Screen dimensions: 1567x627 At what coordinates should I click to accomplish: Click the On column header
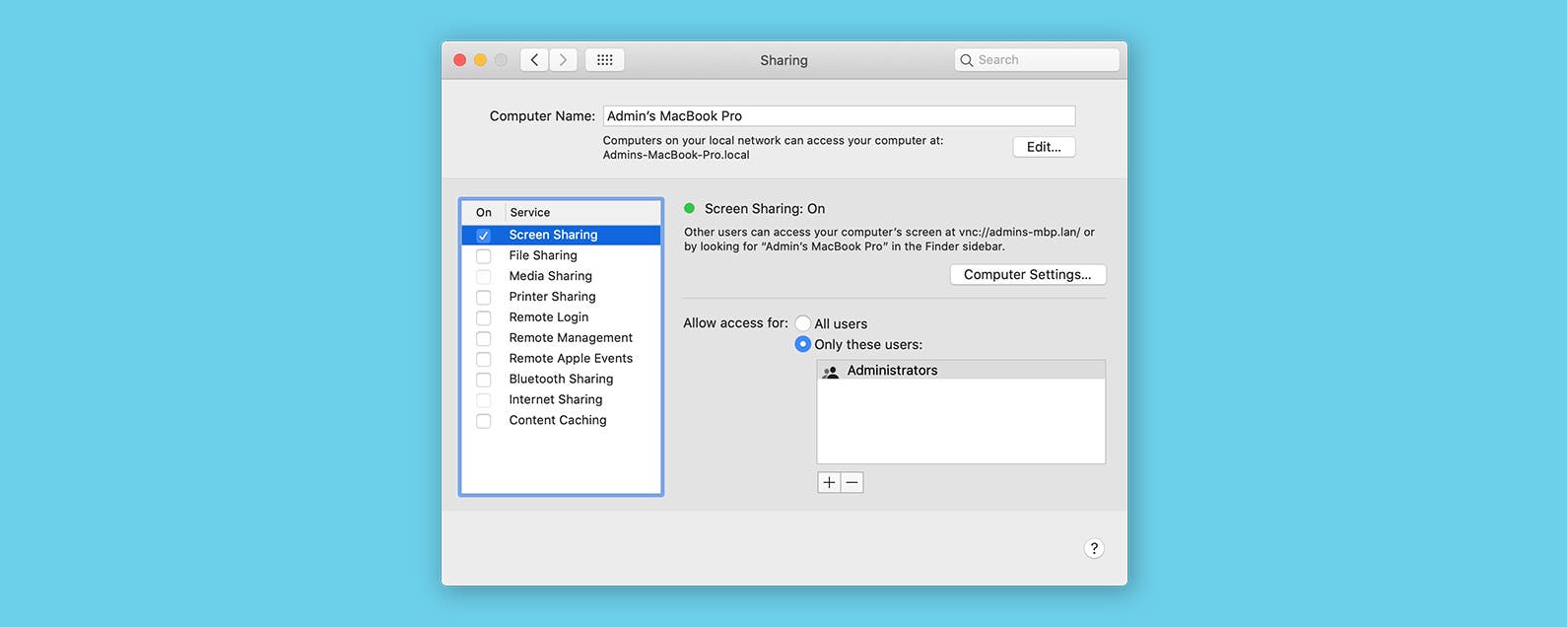[x=484, y=213]
